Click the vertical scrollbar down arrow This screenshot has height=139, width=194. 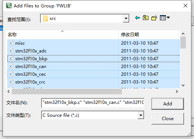[183, 85]
